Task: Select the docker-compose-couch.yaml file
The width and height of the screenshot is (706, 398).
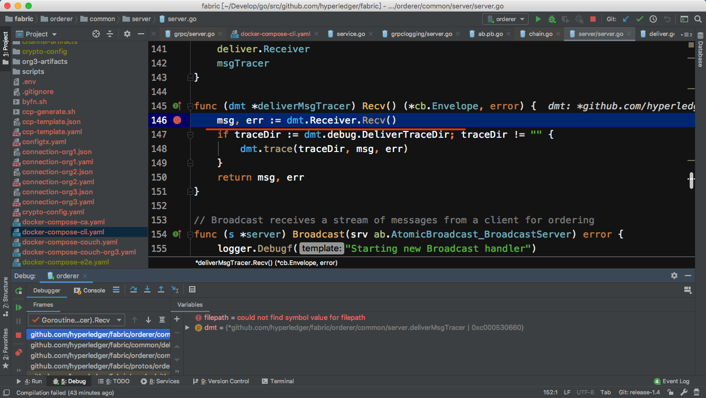Action: [70, 242]
